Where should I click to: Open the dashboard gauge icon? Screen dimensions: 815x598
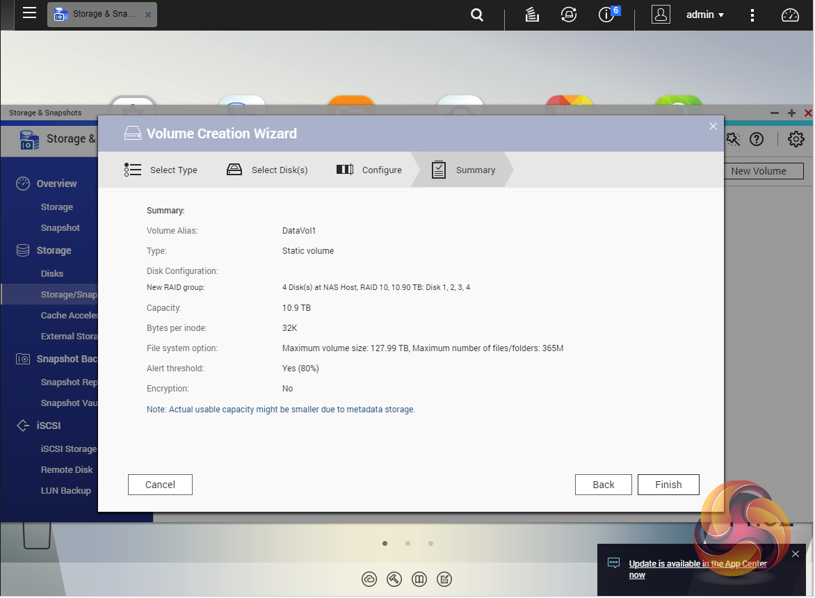(790, 15)
